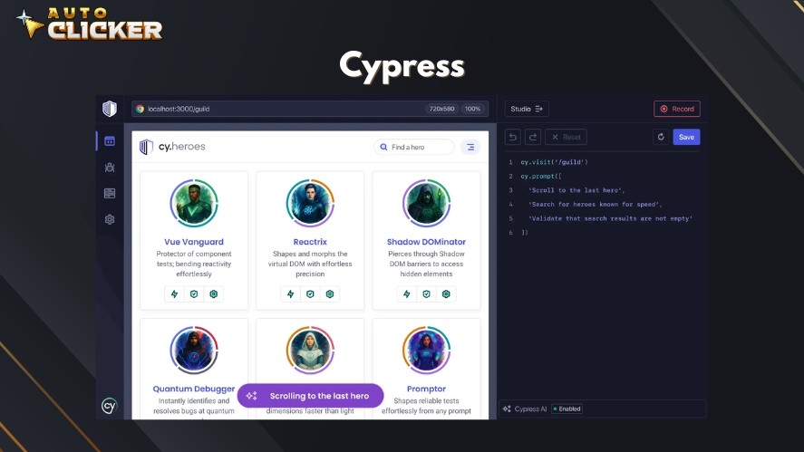
Task: Click the Find a hero search field
Action: coord(414,147)
